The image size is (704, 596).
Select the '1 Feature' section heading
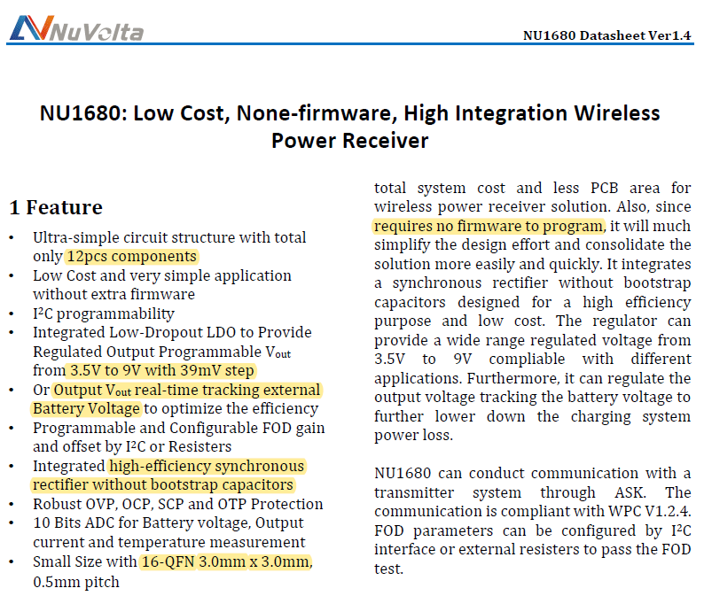point(56,207)
